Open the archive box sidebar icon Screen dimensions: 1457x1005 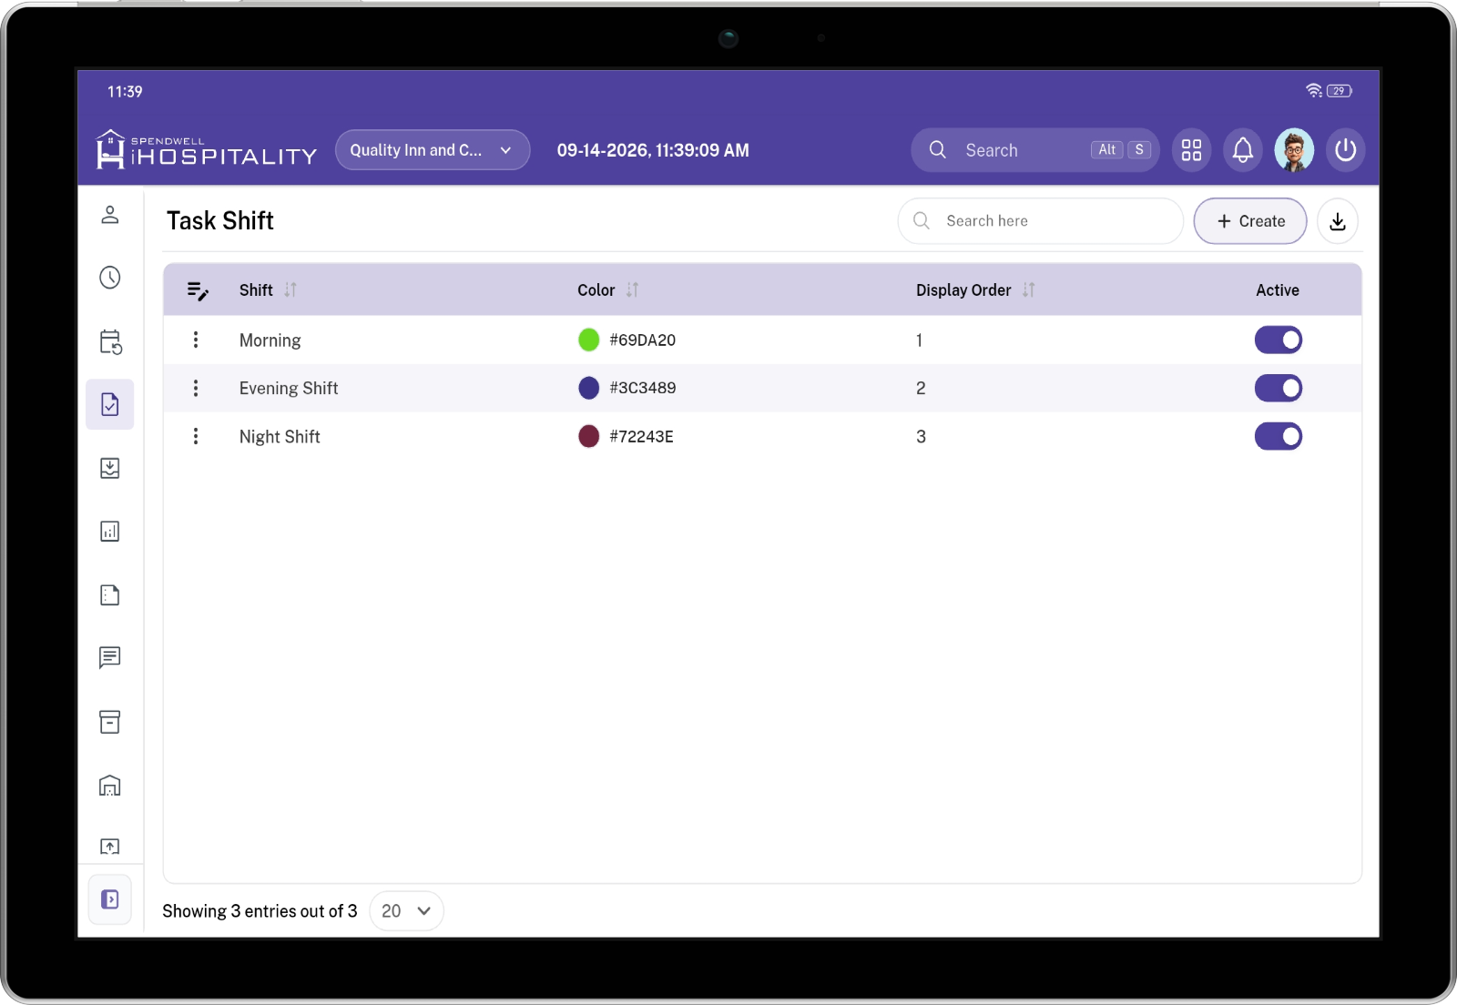click(x=110, y=722)
